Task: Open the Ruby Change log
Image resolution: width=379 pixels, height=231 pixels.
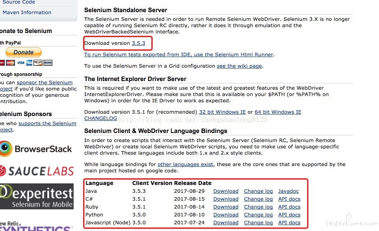Action: tap(258, 207)
